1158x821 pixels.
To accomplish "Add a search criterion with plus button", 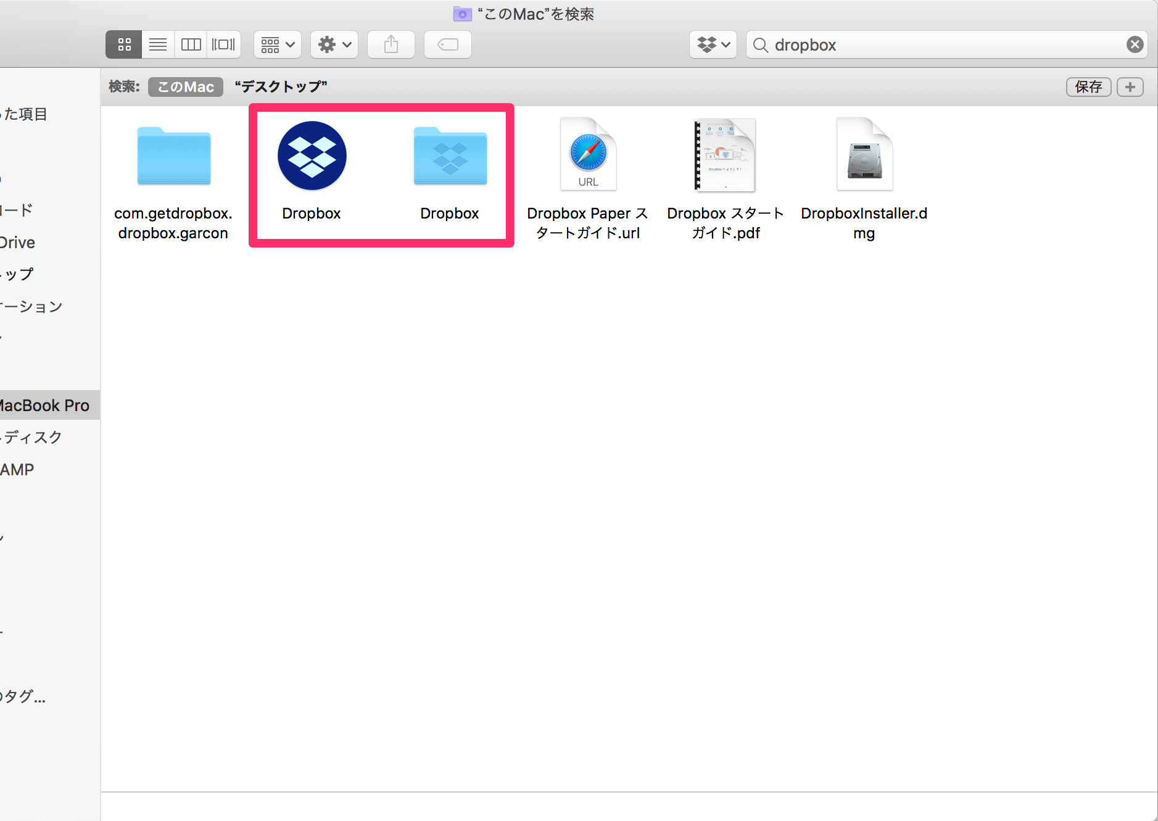I will [x=1130, y=87].
